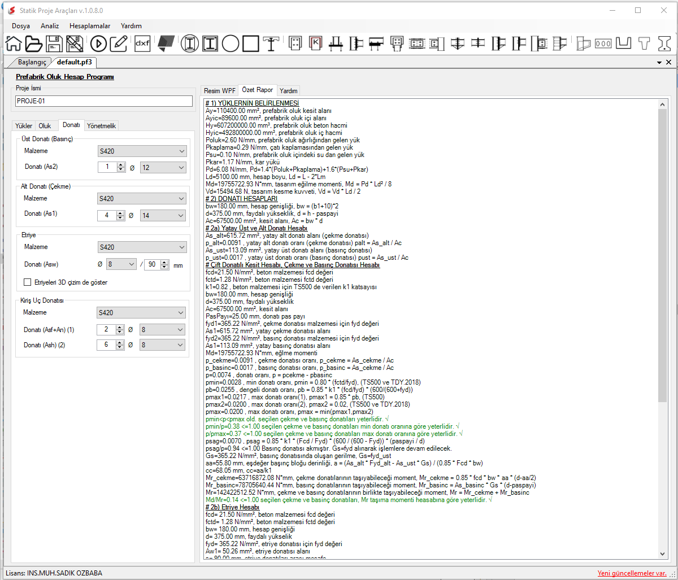Switch to the Yönetmelik tab
This screenshot has width=678, height=580.
(x=102, y=126)
